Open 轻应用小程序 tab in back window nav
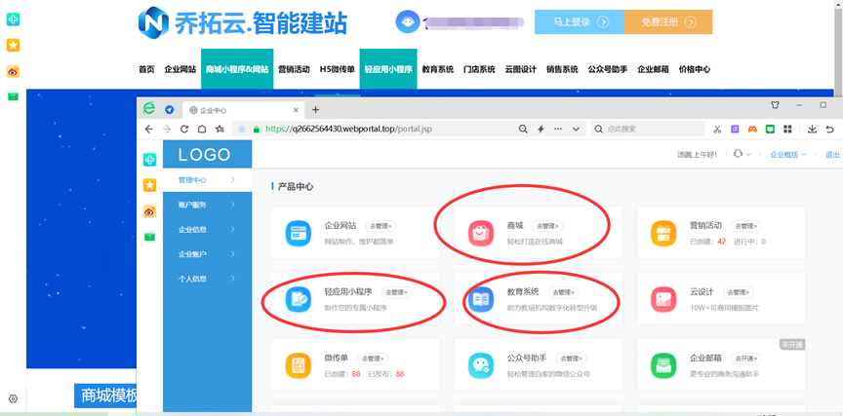This screenshot has width=843, height=416. (388, 69)
